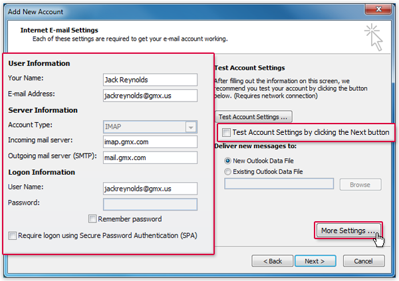399x281 pixels.
Task: Click the User Name field
Action: 150,189
